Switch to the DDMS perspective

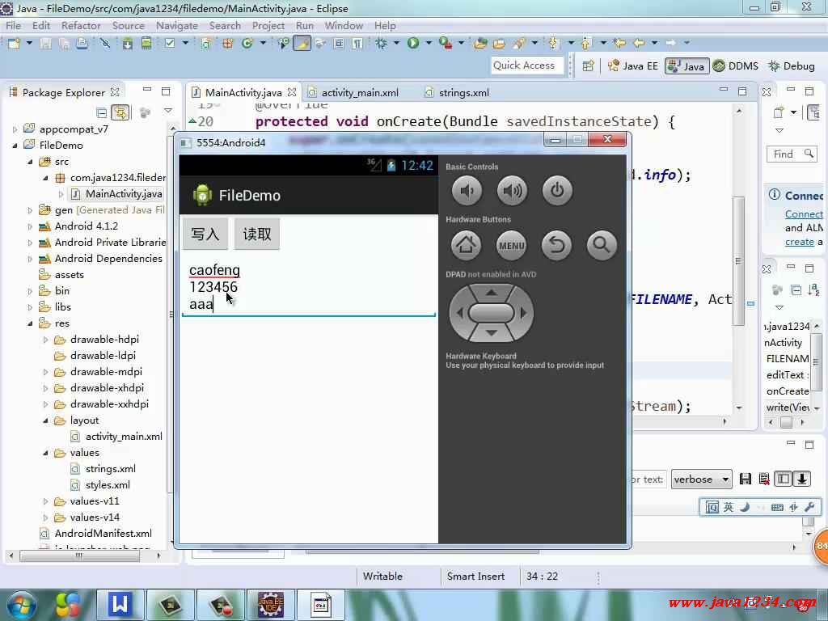(736, 65)
